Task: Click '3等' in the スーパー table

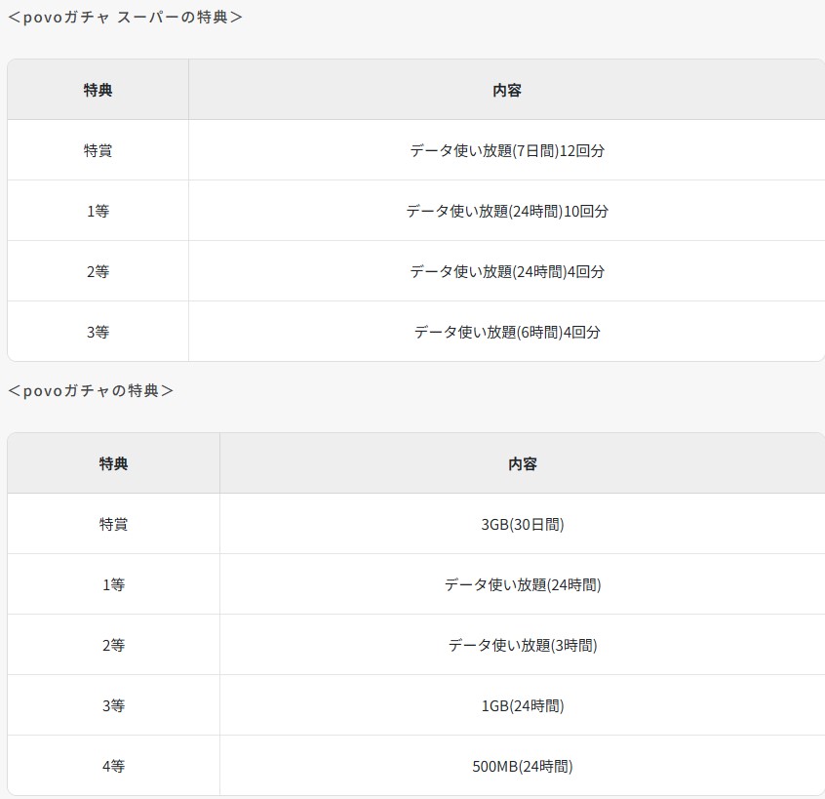Action: coord(98,332)
